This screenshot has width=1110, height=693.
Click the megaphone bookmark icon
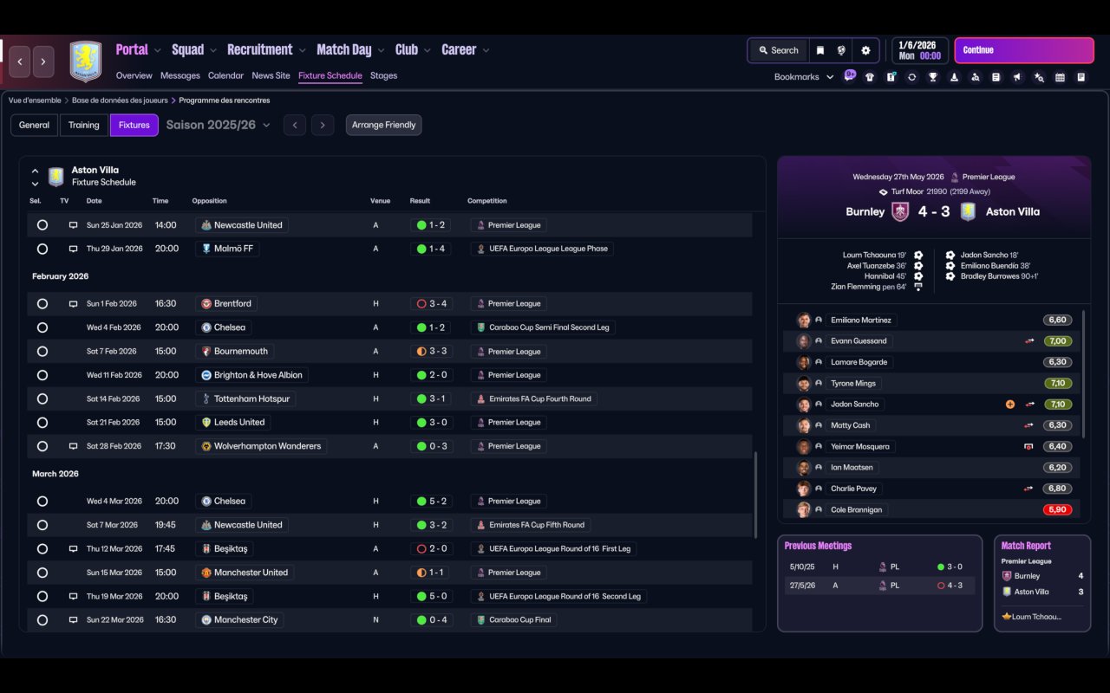click(x=1017, y=77)
